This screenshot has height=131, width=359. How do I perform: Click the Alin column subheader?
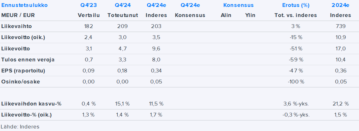tap(226, 15)
